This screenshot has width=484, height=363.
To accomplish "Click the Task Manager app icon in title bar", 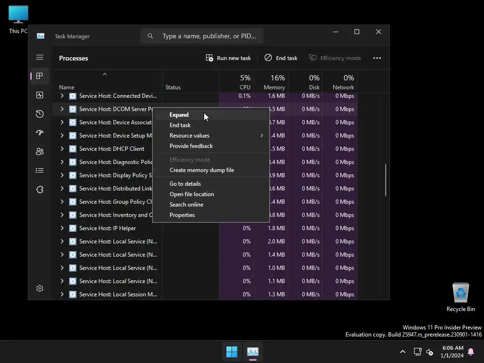I will coord(41,36).
